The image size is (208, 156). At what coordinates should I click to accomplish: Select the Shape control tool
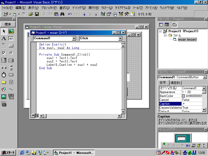4,89
